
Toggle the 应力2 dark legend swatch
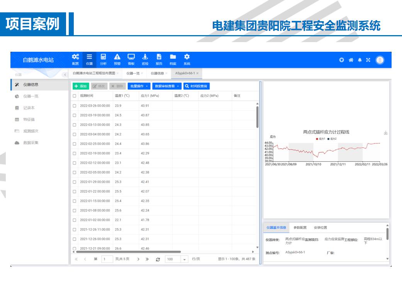pos(328,139)
